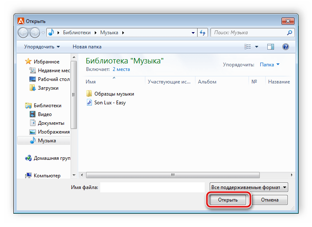Sort by the Альбом column header

(x=207, y=82)
